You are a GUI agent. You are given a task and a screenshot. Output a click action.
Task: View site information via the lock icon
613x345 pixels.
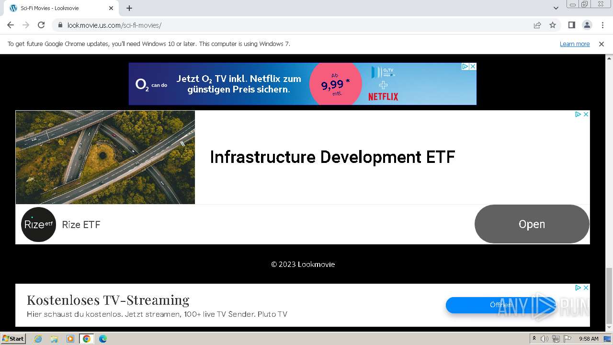60,25
